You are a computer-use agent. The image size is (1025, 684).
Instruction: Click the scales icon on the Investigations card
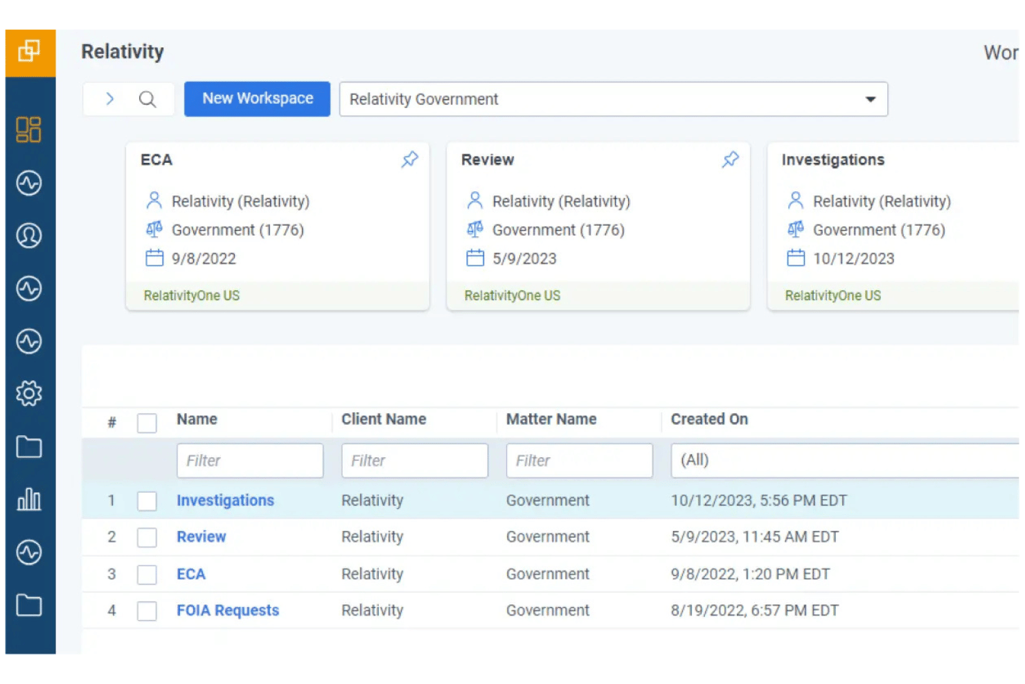(x=796, y=229)
